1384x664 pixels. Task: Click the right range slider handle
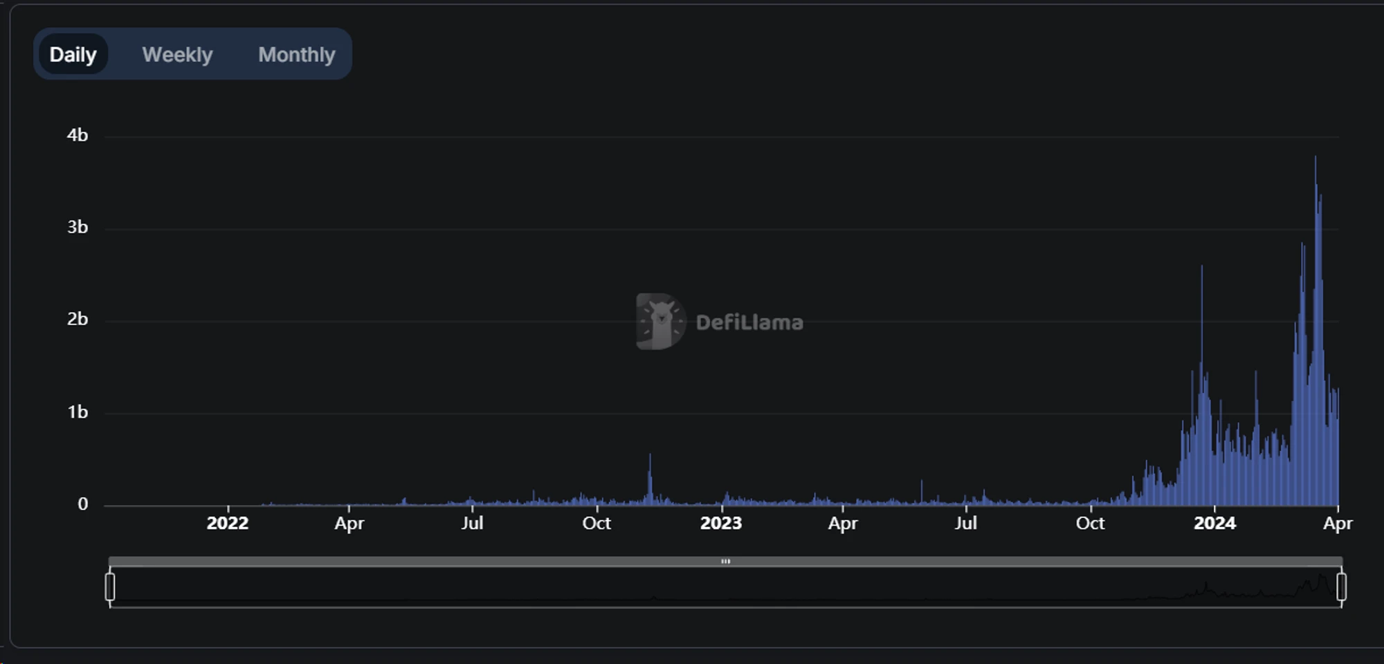tap(1341, 587)
